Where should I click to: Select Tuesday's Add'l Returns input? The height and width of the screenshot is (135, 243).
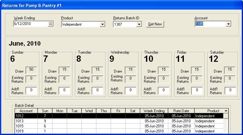click(x=97, y=91)
